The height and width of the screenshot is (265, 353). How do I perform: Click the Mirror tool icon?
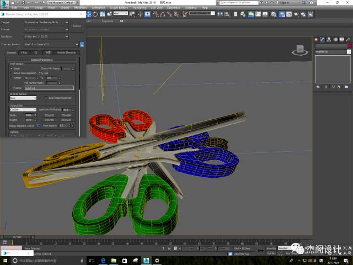click(x=220, y=14)
